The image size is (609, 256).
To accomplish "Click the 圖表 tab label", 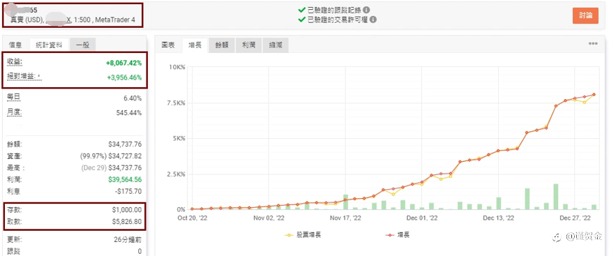I will tap(168, 45).
